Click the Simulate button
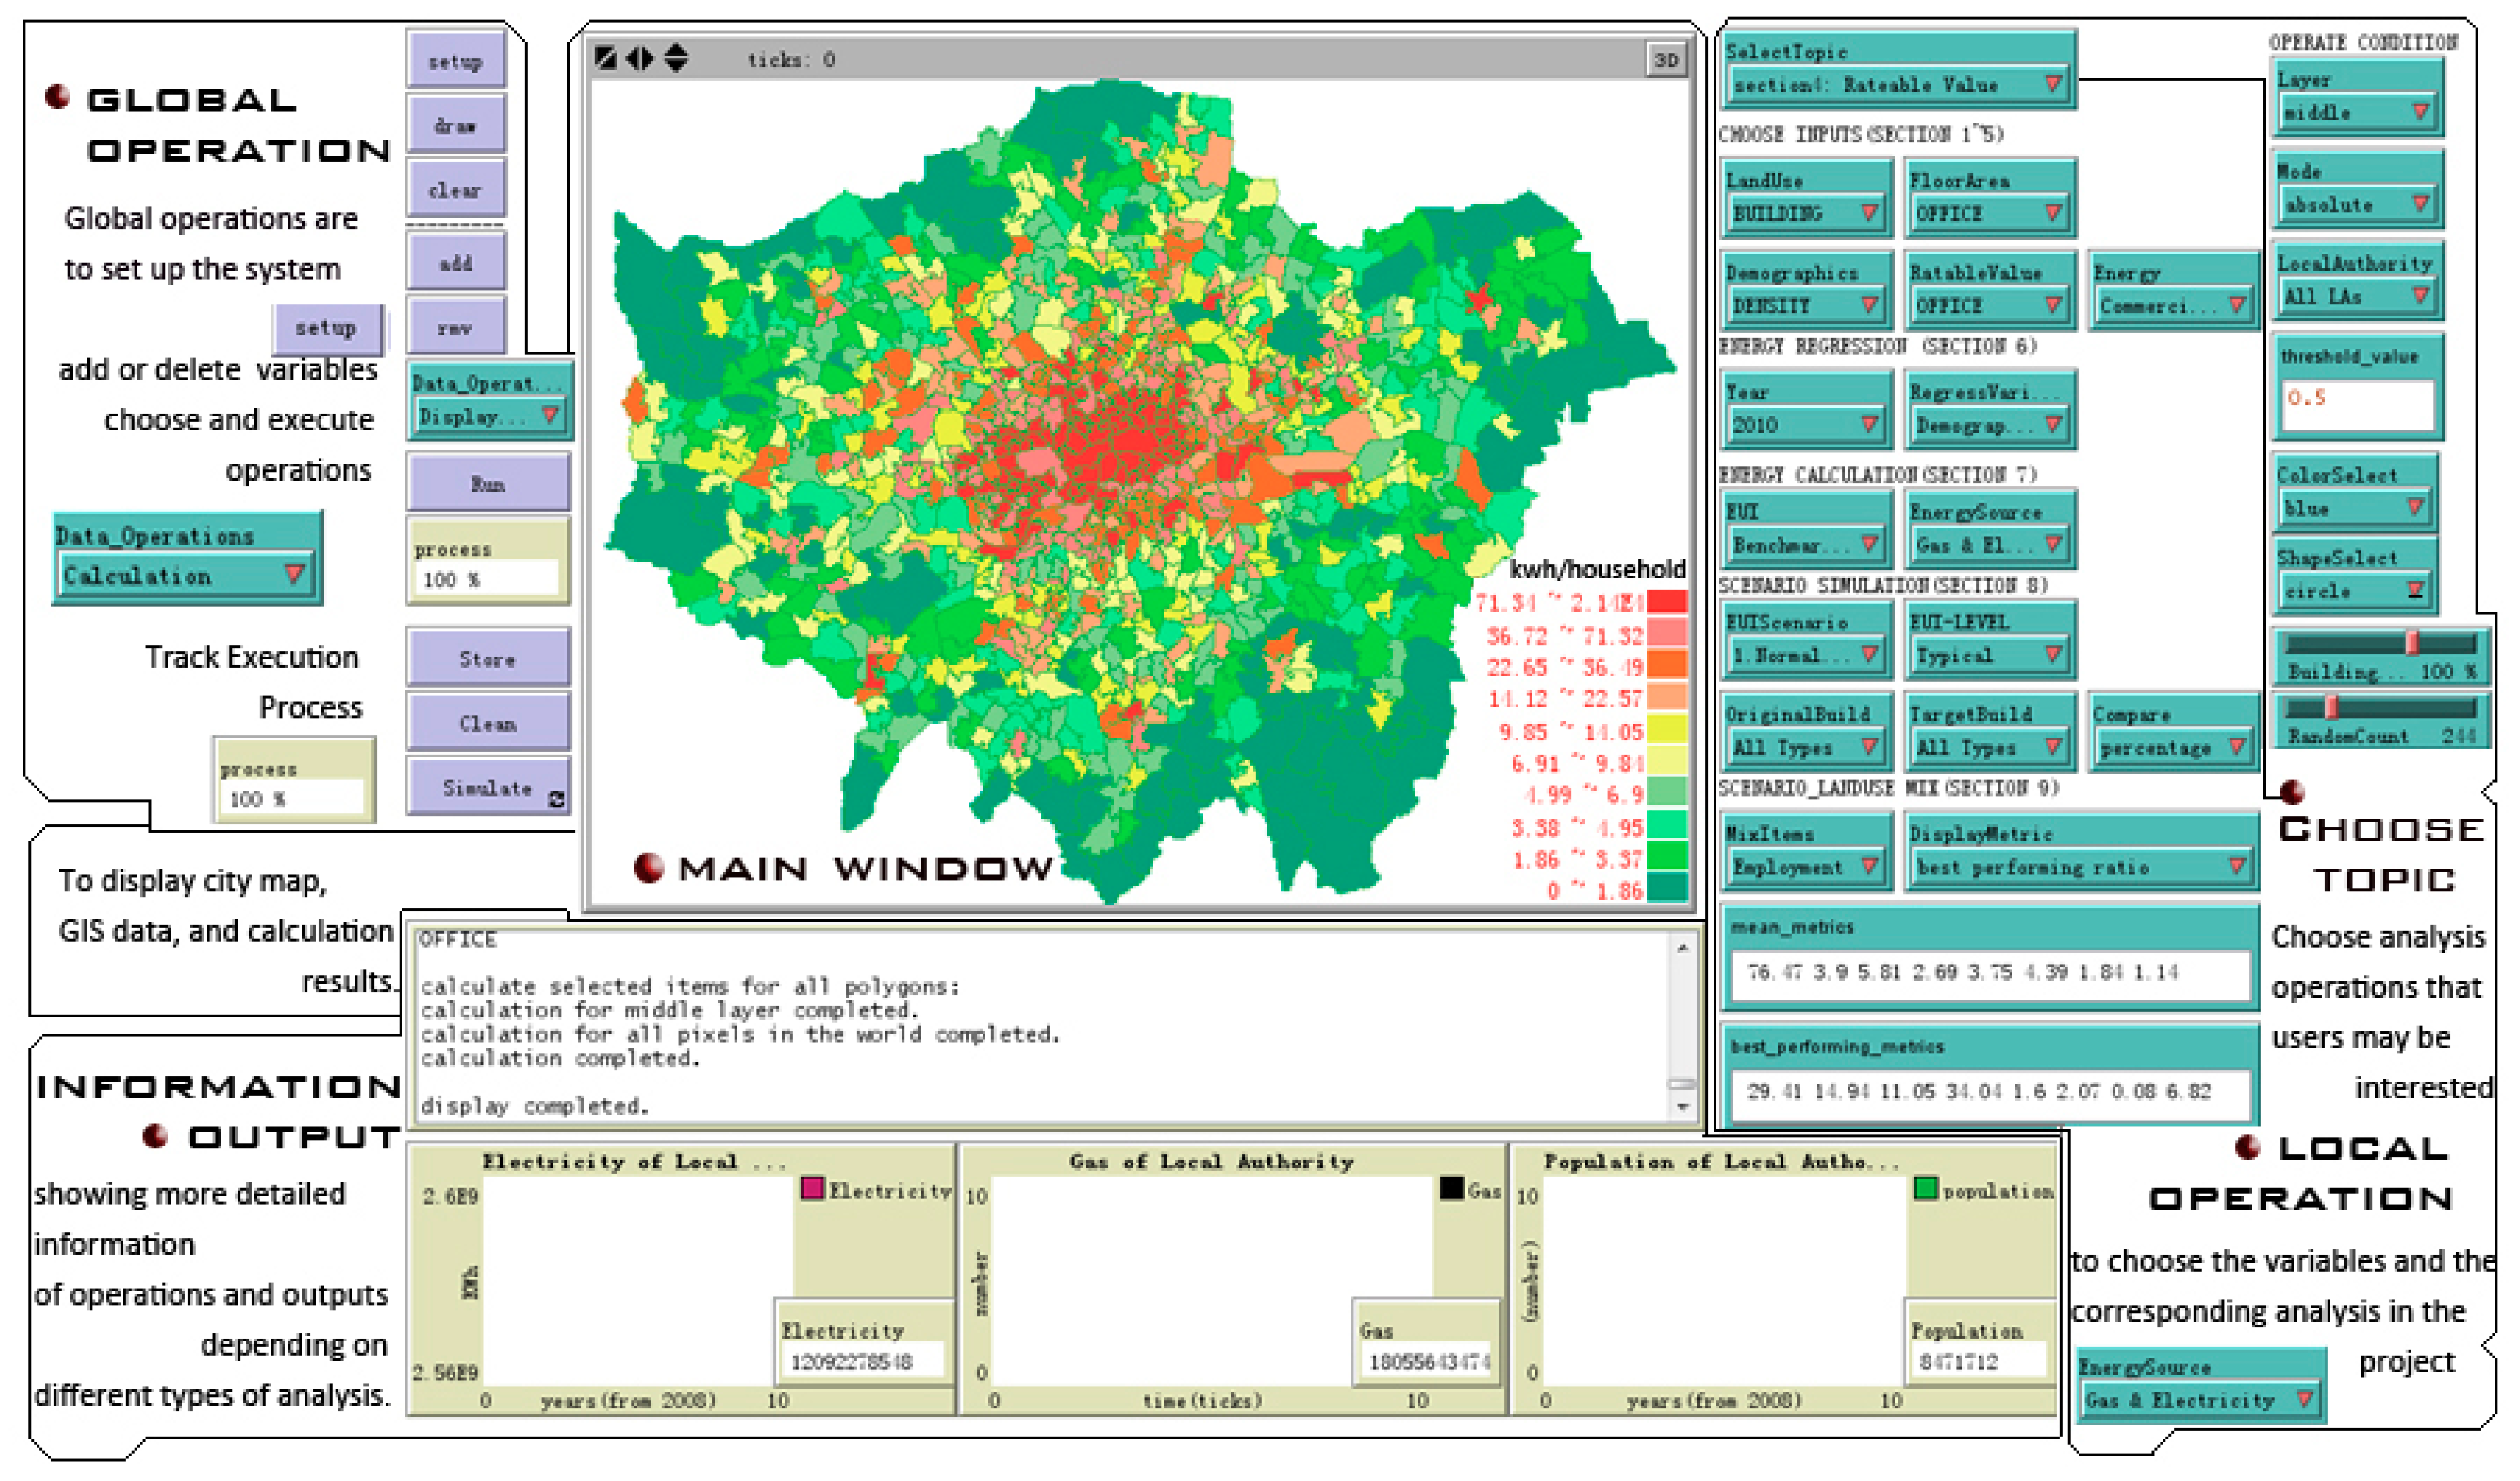This screenshot has width=2520, height=1481. [487, 788]
